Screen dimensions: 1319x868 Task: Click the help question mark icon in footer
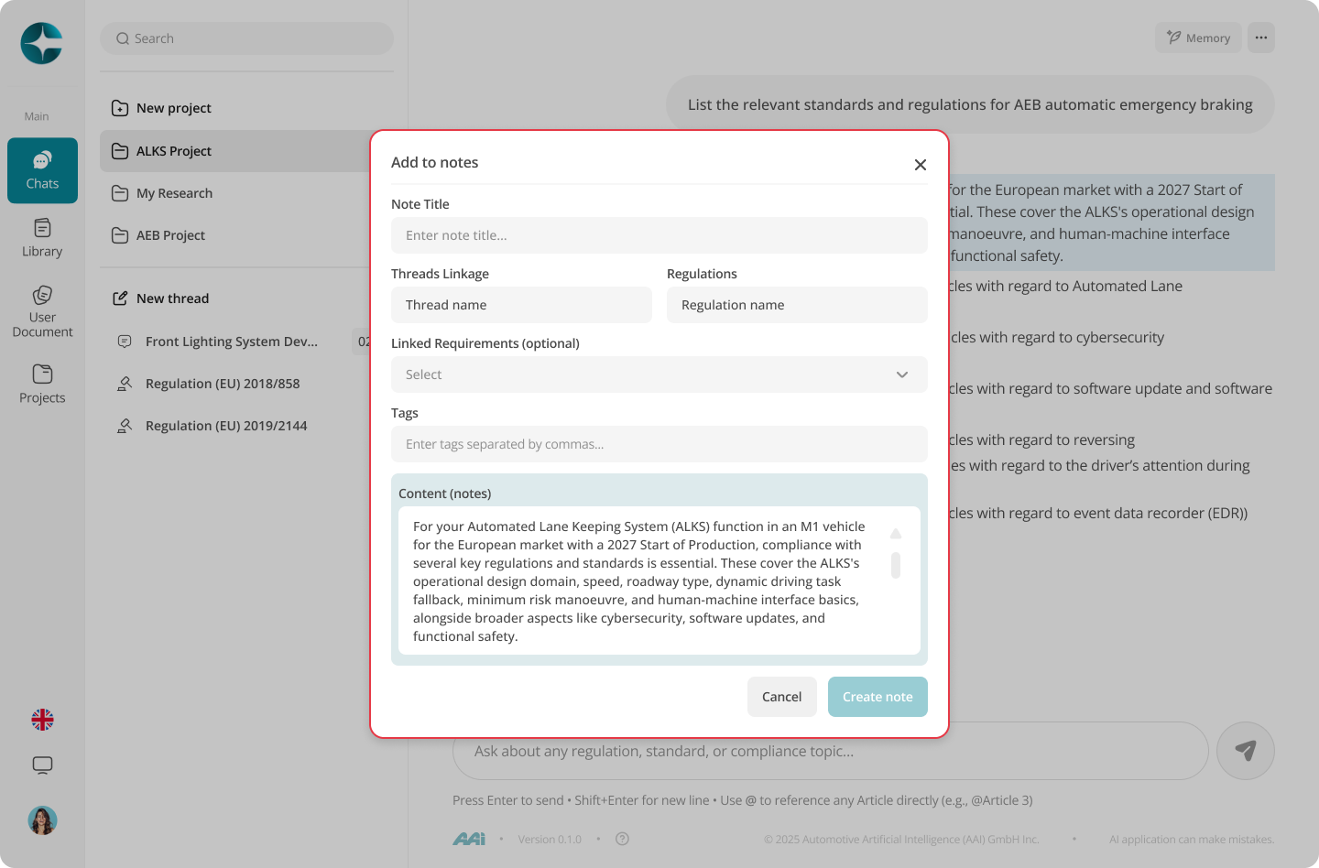tap(623, 839)
